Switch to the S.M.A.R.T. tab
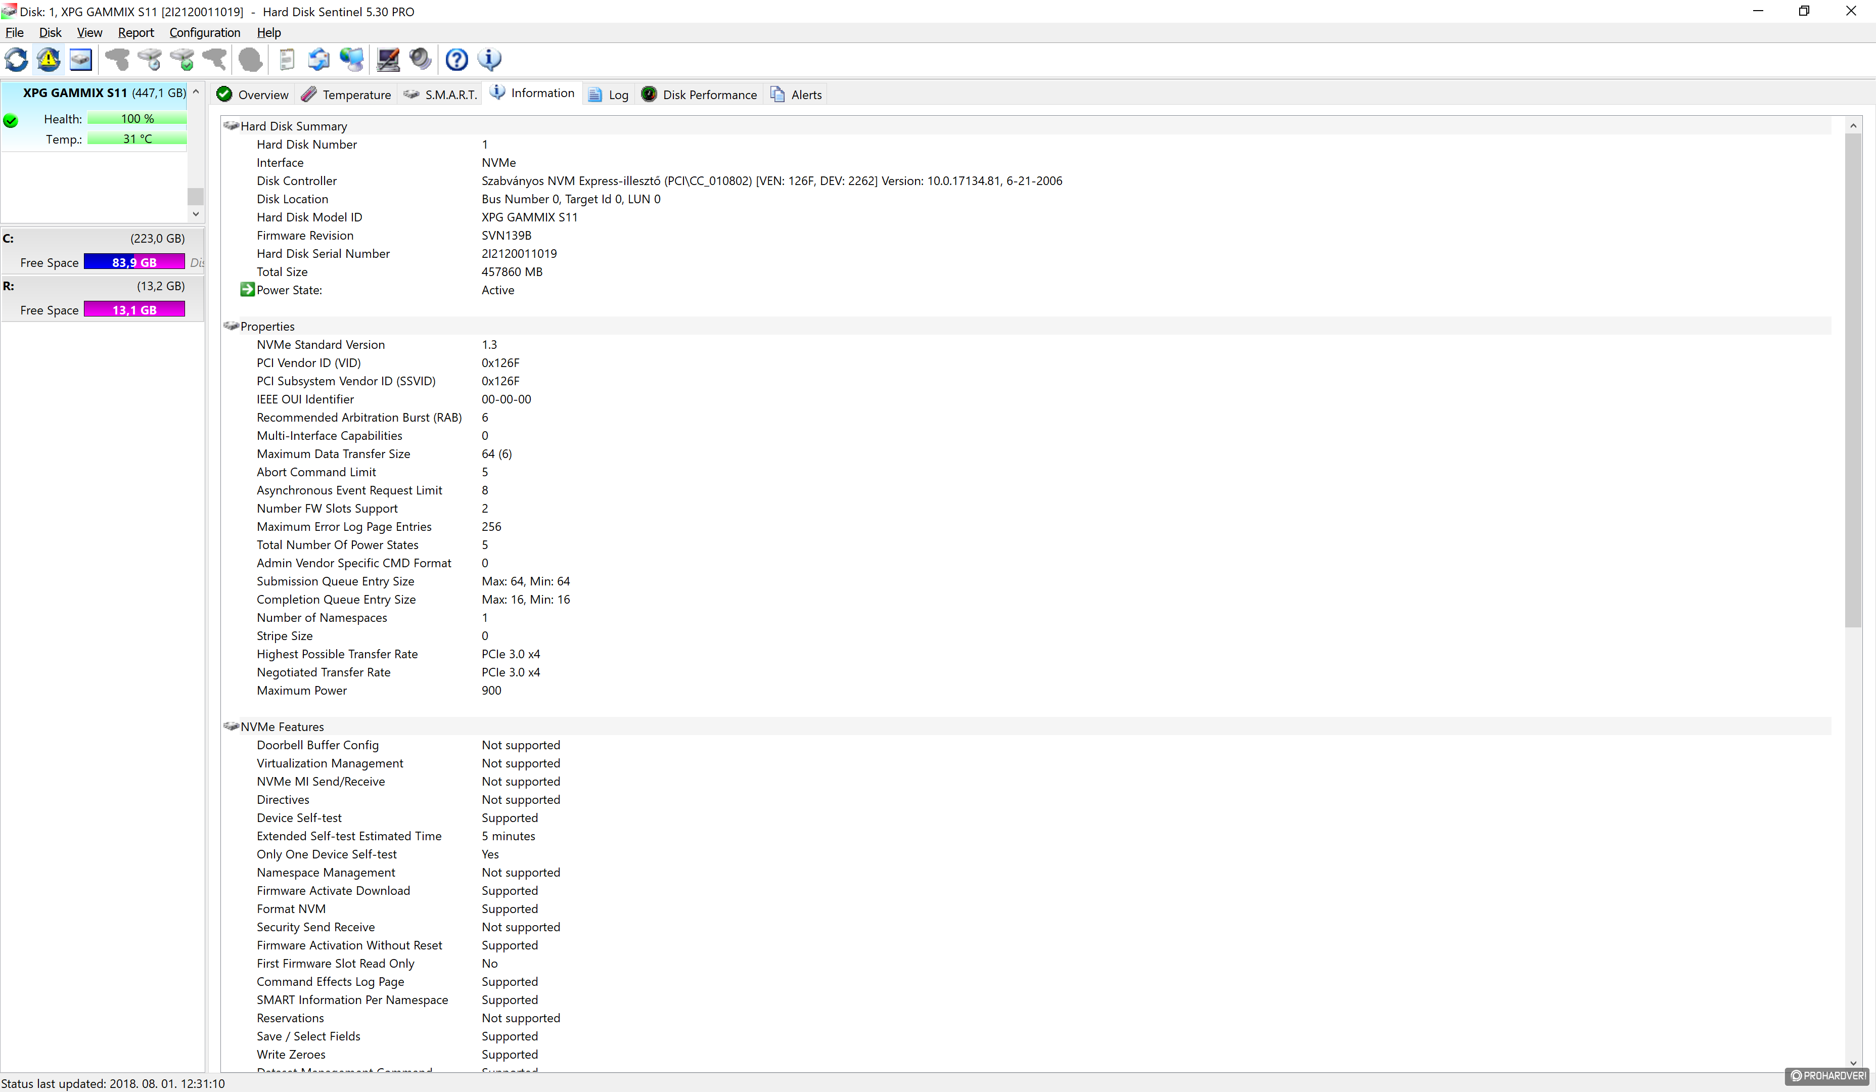The image size is (1876, 1092). pyautogui.click(x=441, y=95)
